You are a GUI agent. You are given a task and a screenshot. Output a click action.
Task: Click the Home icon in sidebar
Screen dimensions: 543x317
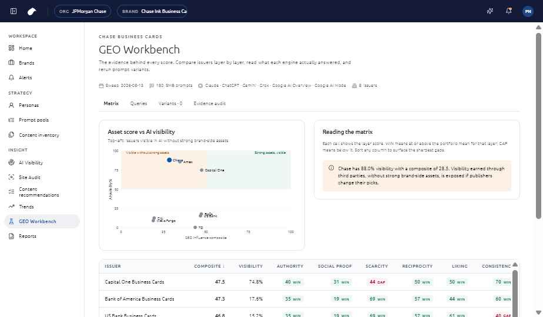pyautogui.click(x=11, y=48)
